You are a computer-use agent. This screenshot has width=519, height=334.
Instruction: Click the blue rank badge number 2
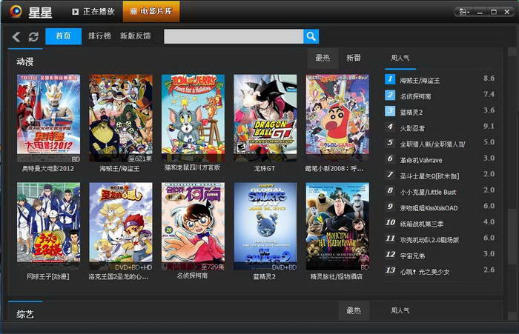390,96
